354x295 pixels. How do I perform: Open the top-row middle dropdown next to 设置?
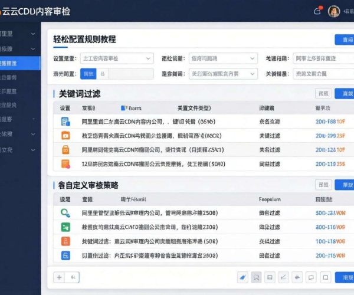(x=223, y=58)
